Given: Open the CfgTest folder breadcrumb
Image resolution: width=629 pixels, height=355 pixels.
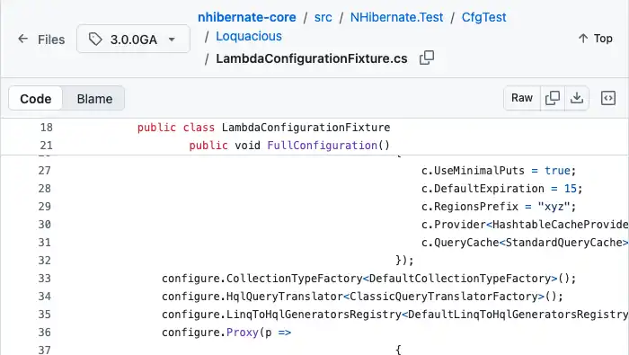Looking at the screenshot, I should coord(483,17).
